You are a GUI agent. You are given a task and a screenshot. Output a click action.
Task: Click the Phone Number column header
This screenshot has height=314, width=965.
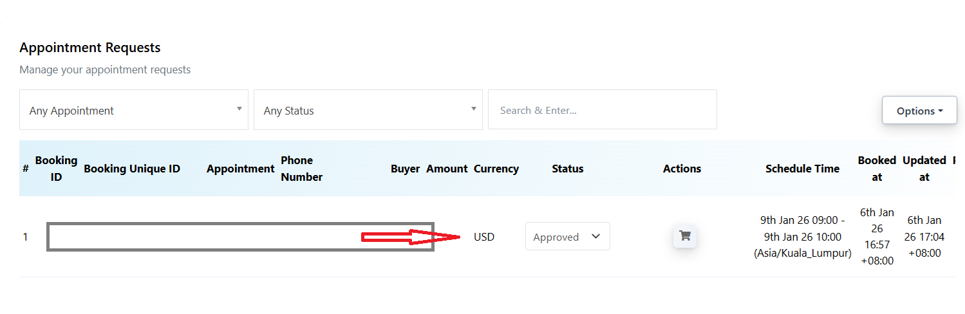click(301, 169)
